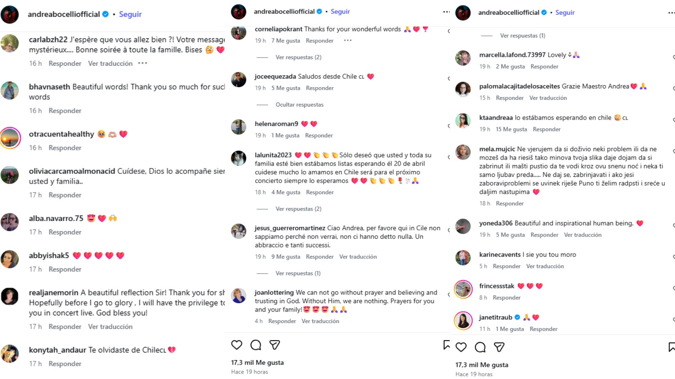675x379 pixels.
Task: Toggle the save bookmark in the right panel
Action: tap(671, 347)
